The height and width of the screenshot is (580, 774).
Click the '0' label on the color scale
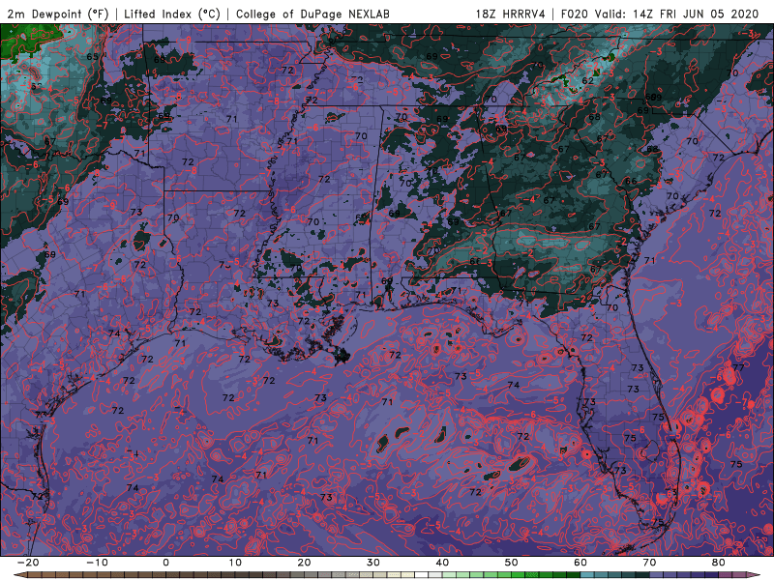pyautogui.click(x=165, y=563)
